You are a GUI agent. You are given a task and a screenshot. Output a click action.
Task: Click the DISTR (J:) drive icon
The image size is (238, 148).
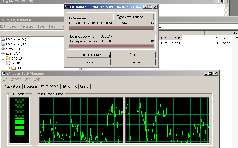tap(3, 54)
